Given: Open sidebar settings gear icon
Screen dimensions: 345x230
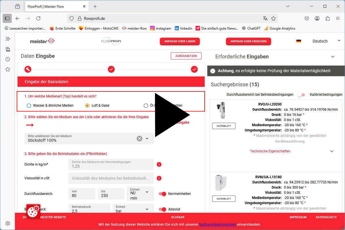Looking at the screenshot, I should click(x=8, y=223).
